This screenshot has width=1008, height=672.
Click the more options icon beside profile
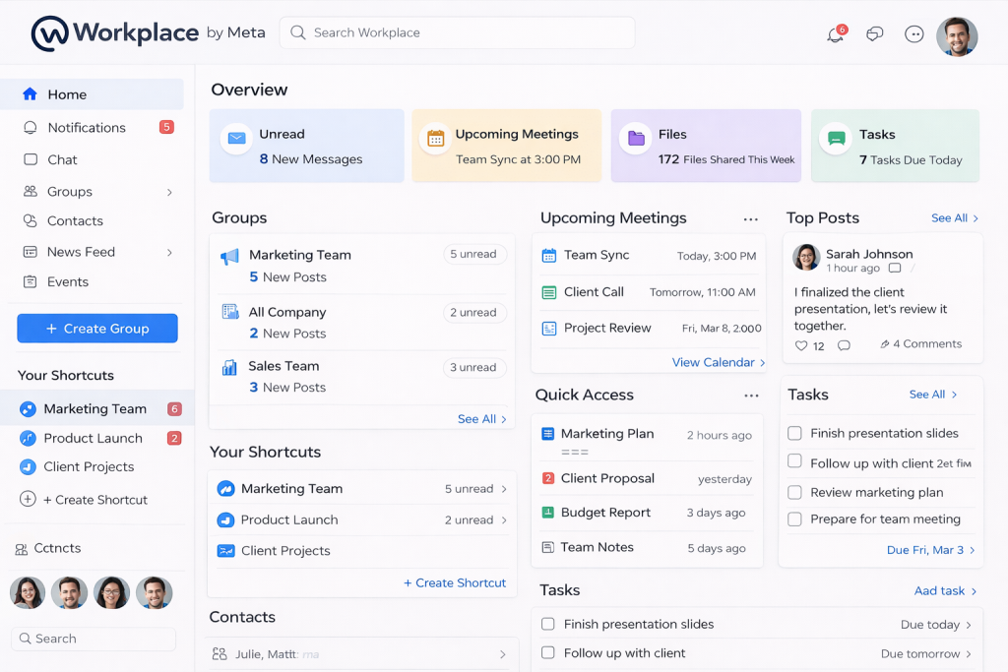point(913,34)
